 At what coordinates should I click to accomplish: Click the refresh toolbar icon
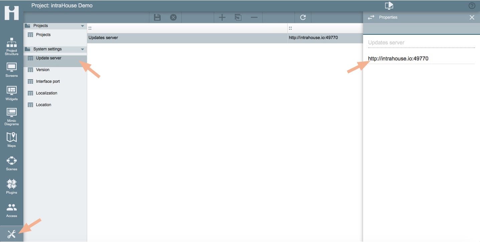click(x=303, y=17)
